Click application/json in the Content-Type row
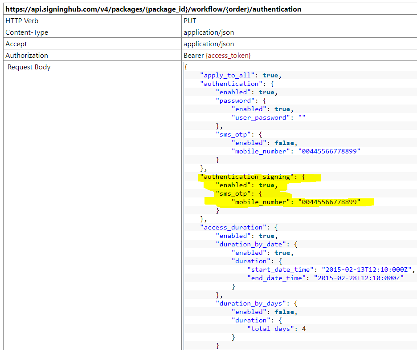 (x=208, y=32)
